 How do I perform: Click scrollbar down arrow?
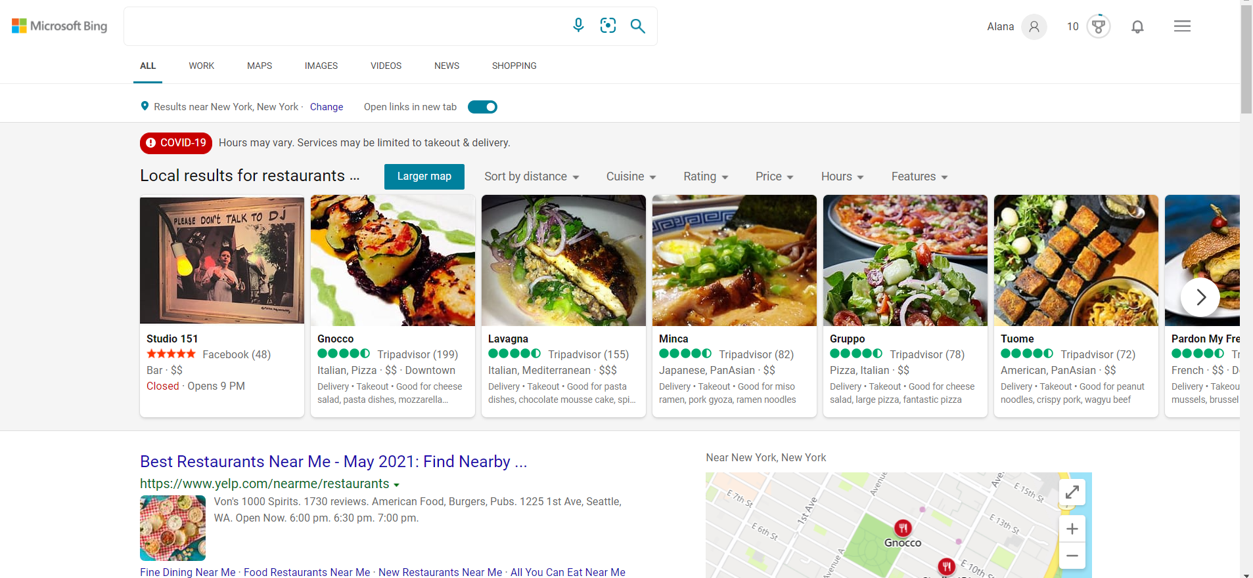pos(1246,575)
